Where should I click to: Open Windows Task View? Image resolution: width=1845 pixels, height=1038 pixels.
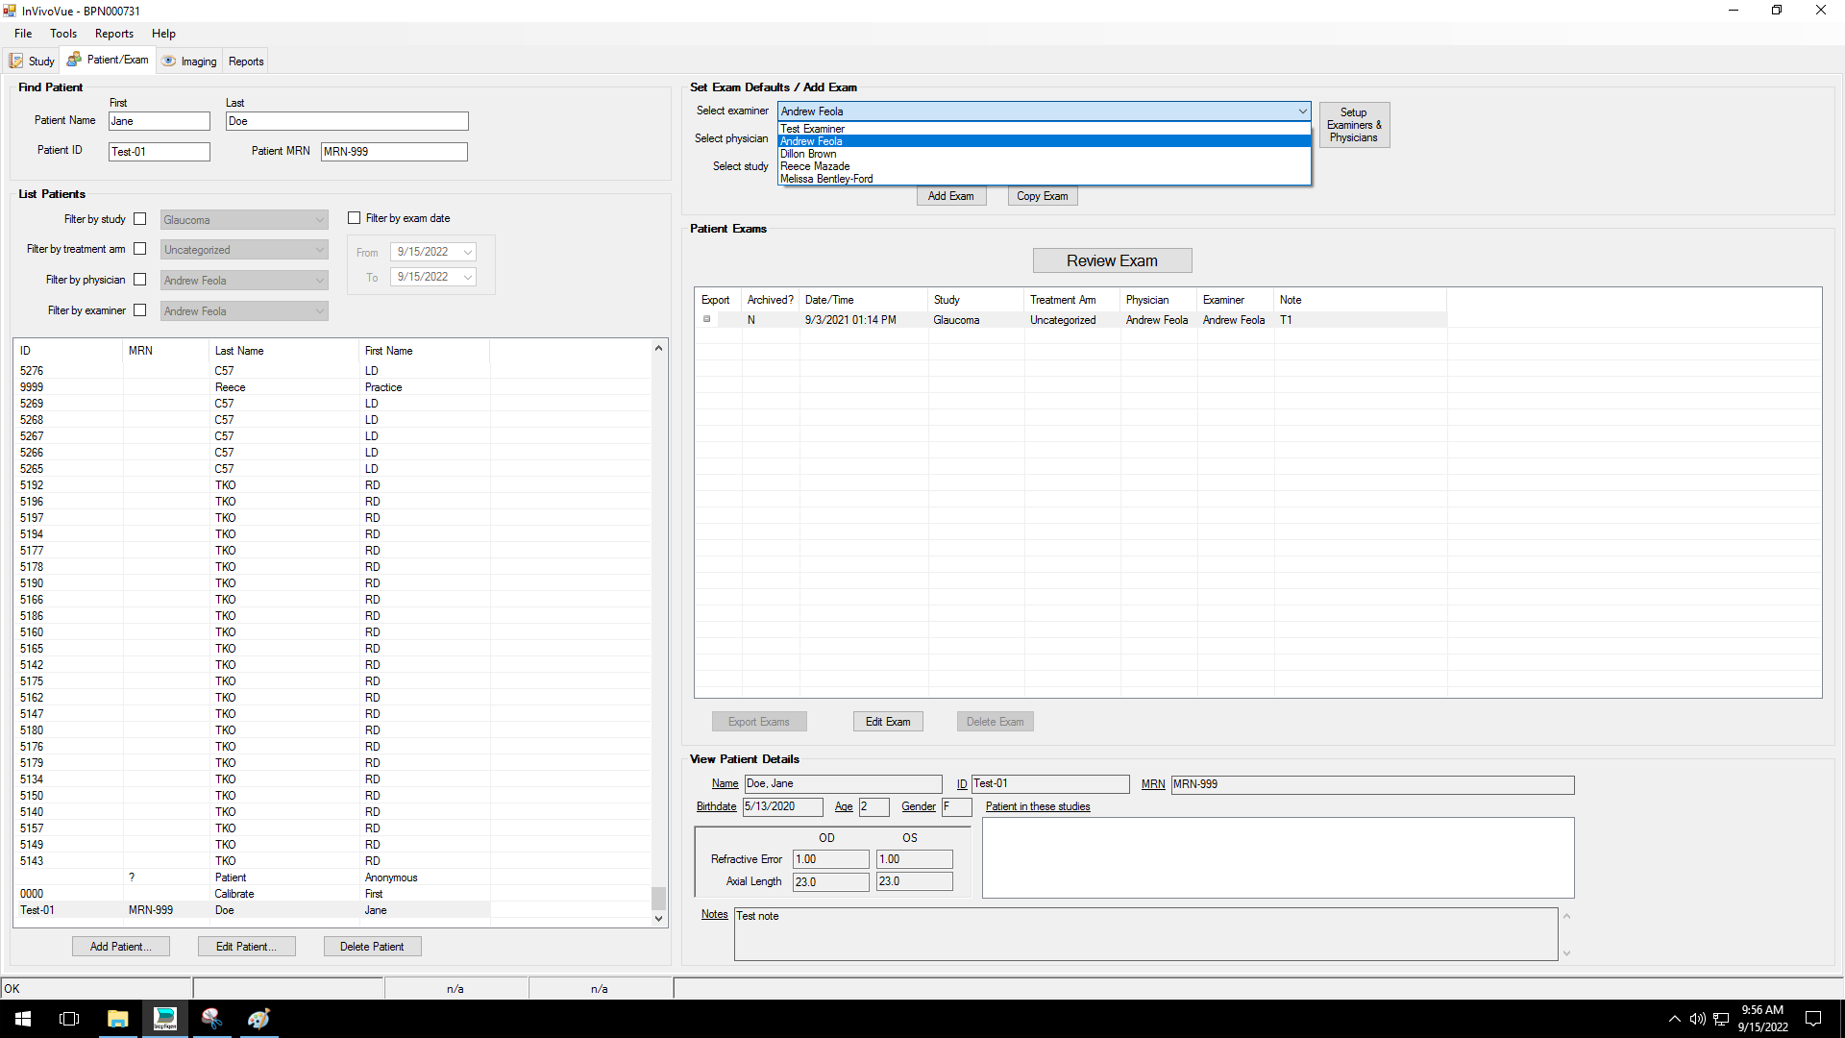click(69, 1019)
